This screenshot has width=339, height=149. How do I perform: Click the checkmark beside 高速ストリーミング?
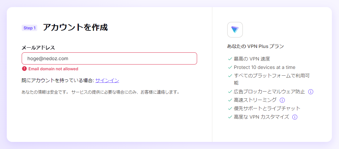click(x=230, y=100)
